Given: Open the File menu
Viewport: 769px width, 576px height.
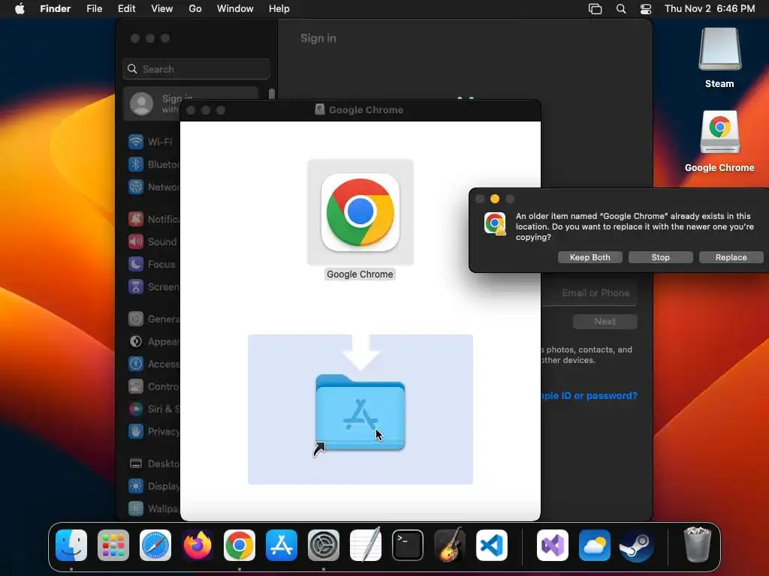Looking at the screenshot, I should coord(94,9).
